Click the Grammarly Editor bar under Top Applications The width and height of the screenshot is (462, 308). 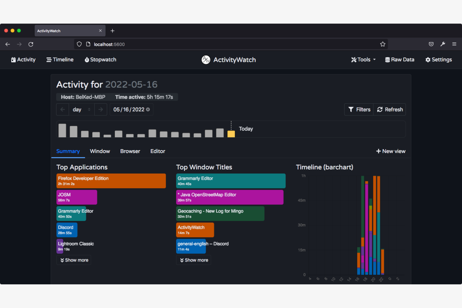(x=71, y=214)
